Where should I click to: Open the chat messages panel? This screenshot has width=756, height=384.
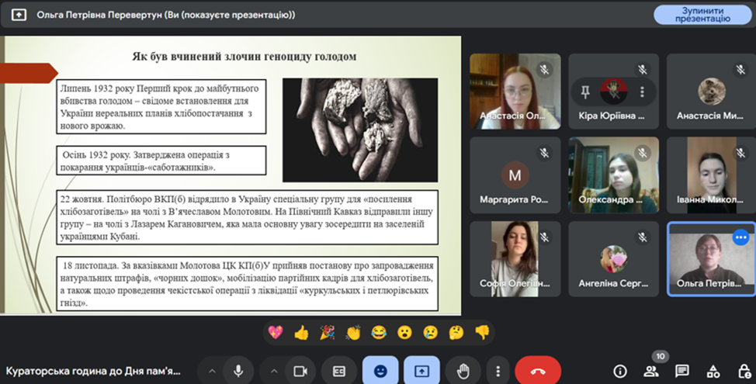tap(681, 371)
